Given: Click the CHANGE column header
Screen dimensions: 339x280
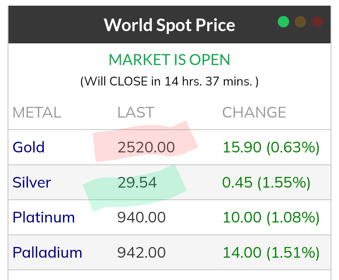Looking at the screenshot, I should point(254,113).
